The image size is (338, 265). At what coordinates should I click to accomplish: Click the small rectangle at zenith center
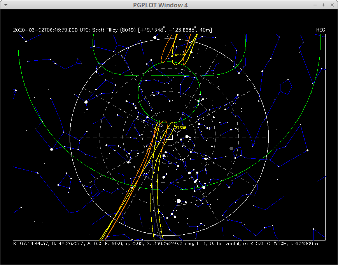(169, 137)
